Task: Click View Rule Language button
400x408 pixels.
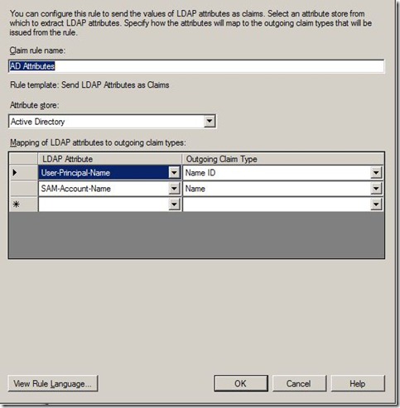Action: point(53,383)
